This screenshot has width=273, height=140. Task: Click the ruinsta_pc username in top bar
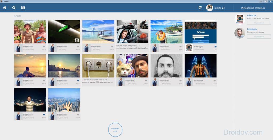pos(219,8)
